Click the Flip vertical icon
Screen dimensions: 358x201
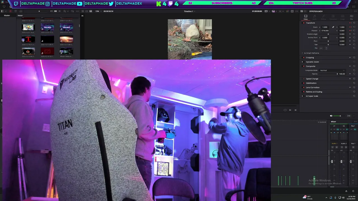click(326, 48)
